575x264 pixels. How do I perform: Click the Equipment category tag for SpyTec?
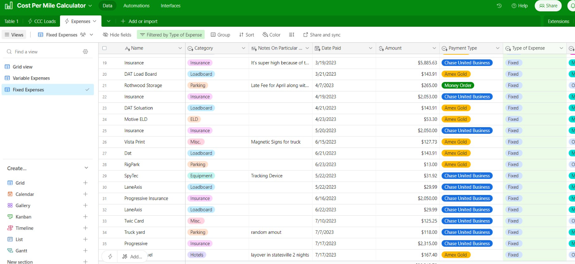(201, 176)
